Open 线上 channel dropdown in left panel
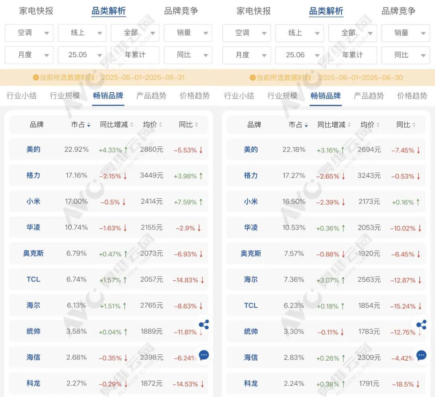The width and height of the screenshot is (435, 397). 82,33
